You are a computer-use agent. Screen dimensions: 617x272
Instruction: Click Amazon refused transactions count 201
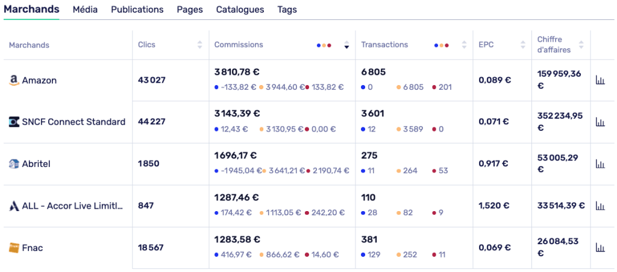click(442, 87)
